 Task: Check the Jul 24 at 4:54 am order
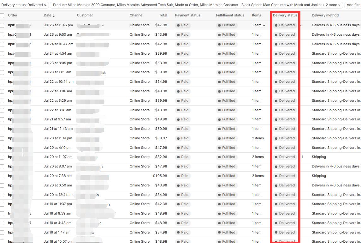point(2,54)
